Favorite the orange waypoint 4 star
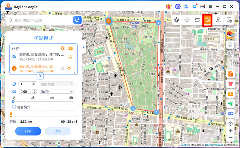Screen dimensions: 240x148 coord(69,69)
